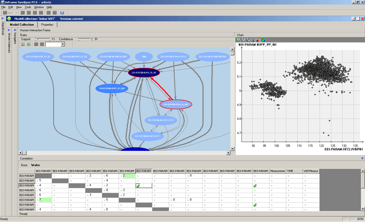Viewport: 365px width, 222px height.
Task: Open the dropdown in the Rules toolbar
Action: pos(63,44)
